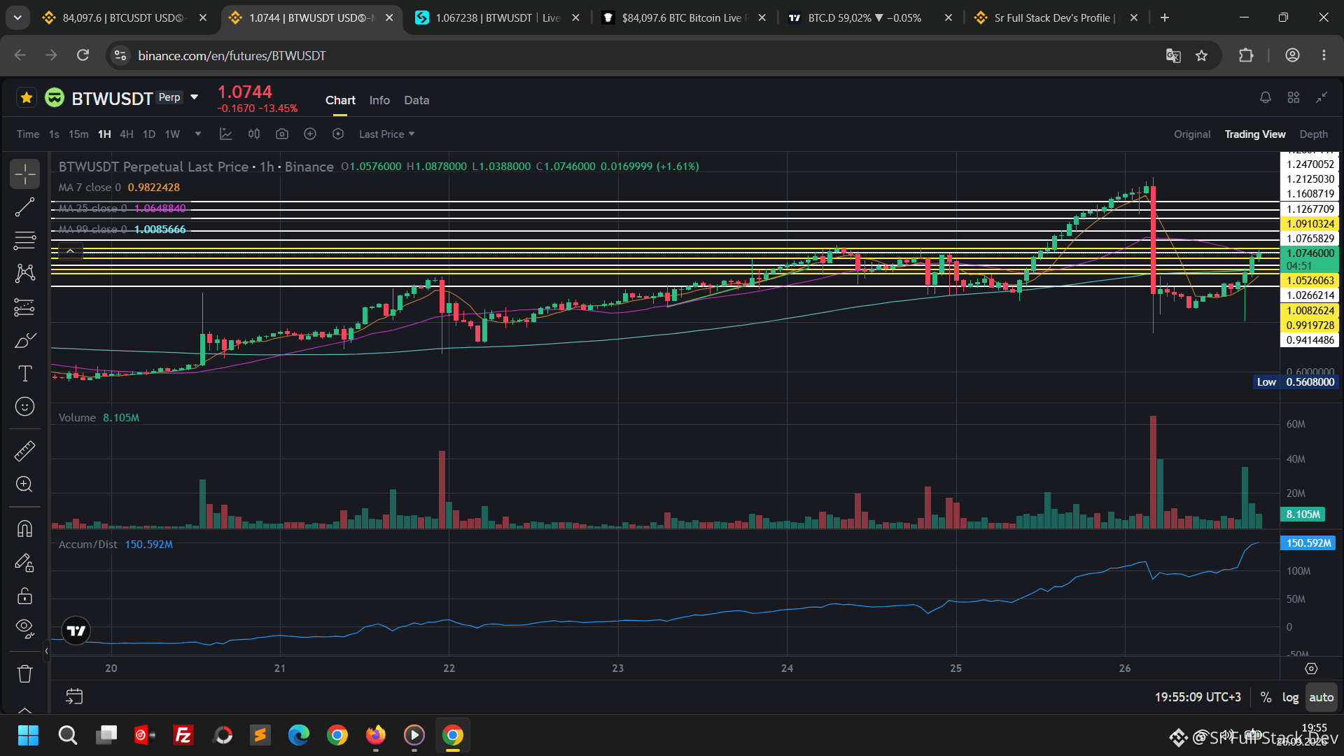
Task: Switch to Original chart view
Action: pos(1191,134)
